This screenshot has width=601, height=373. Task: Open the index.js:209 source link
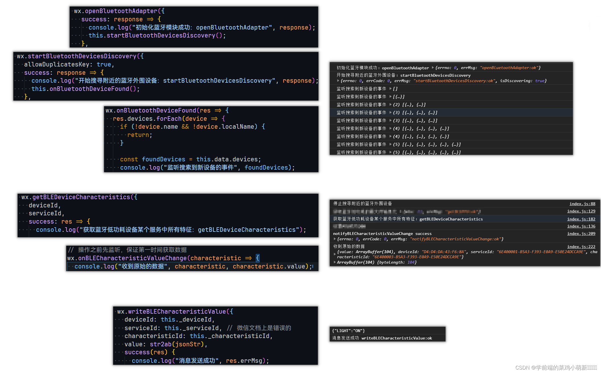coord(581,234)
